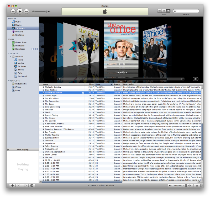Uncheck the Diwali episode
The height and width of the screenshot is (197, 210).
click(x=44, y=113)
